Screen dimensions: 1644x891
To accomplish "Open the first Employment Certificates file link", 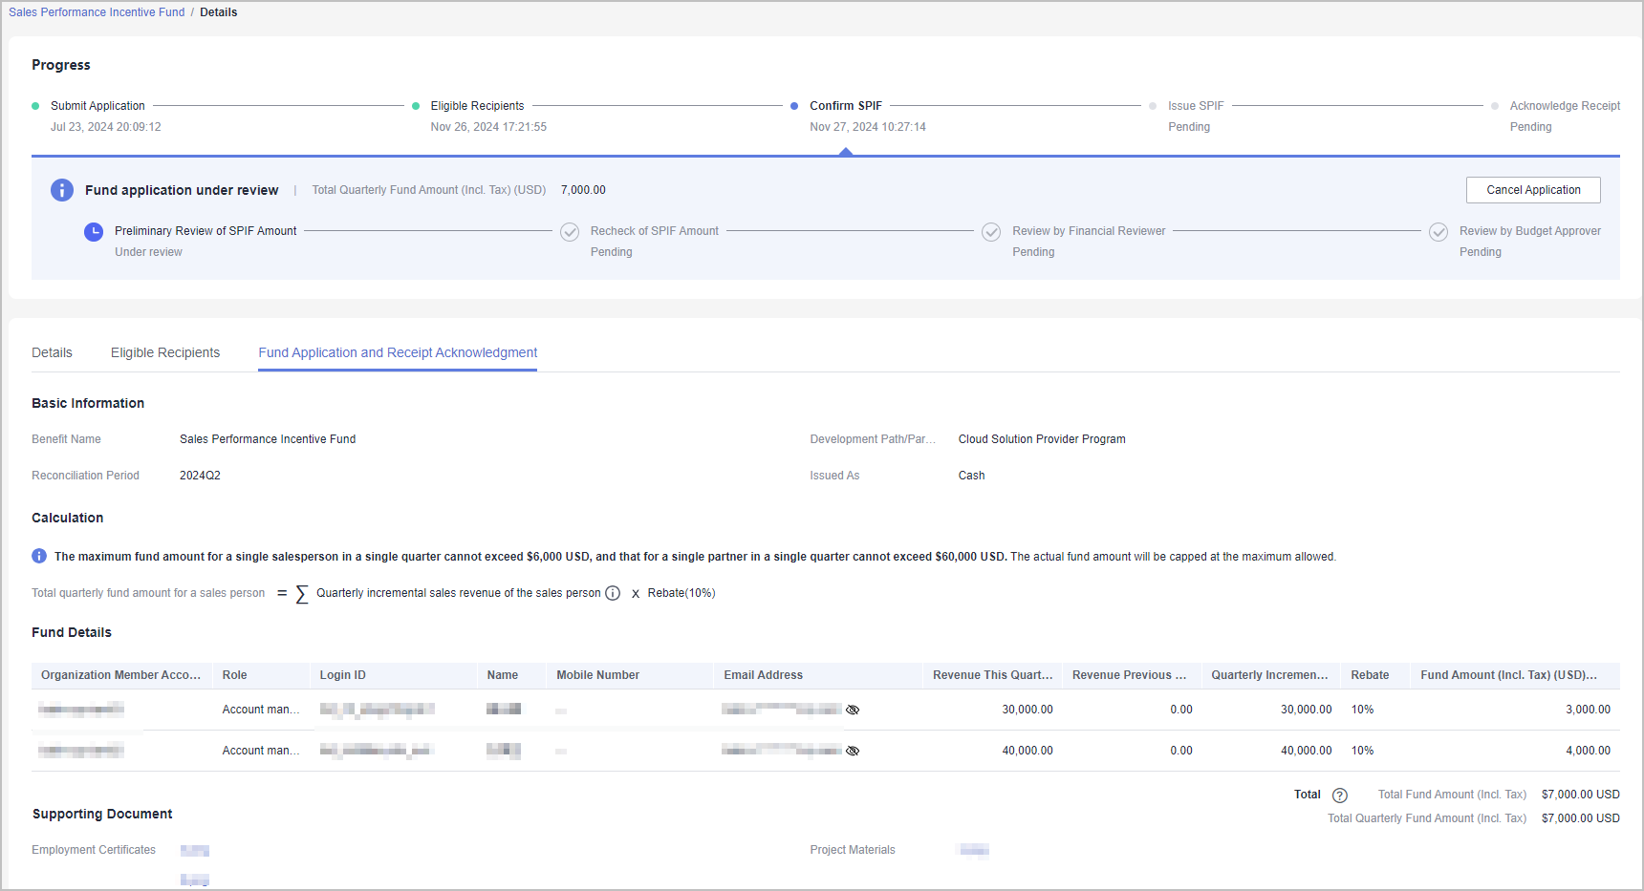I will [x=195, y=850].
